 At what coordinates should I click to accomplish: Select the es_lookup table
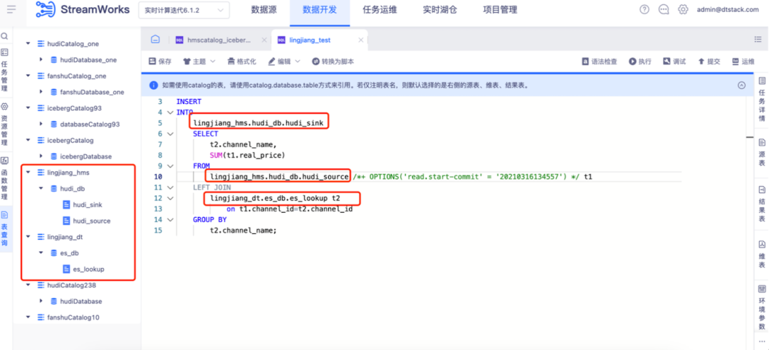89,269
